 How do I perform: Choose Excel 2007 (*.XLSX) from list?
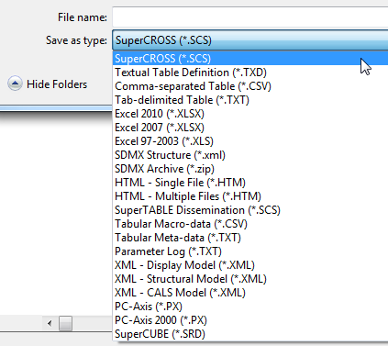click(250, 128)
